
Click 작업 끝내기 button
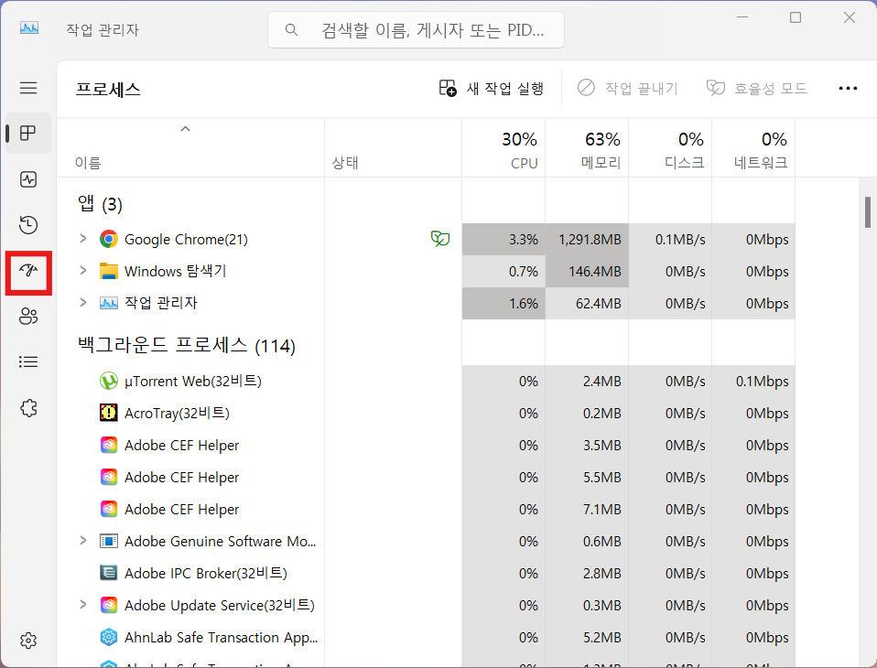coord(628,89)
